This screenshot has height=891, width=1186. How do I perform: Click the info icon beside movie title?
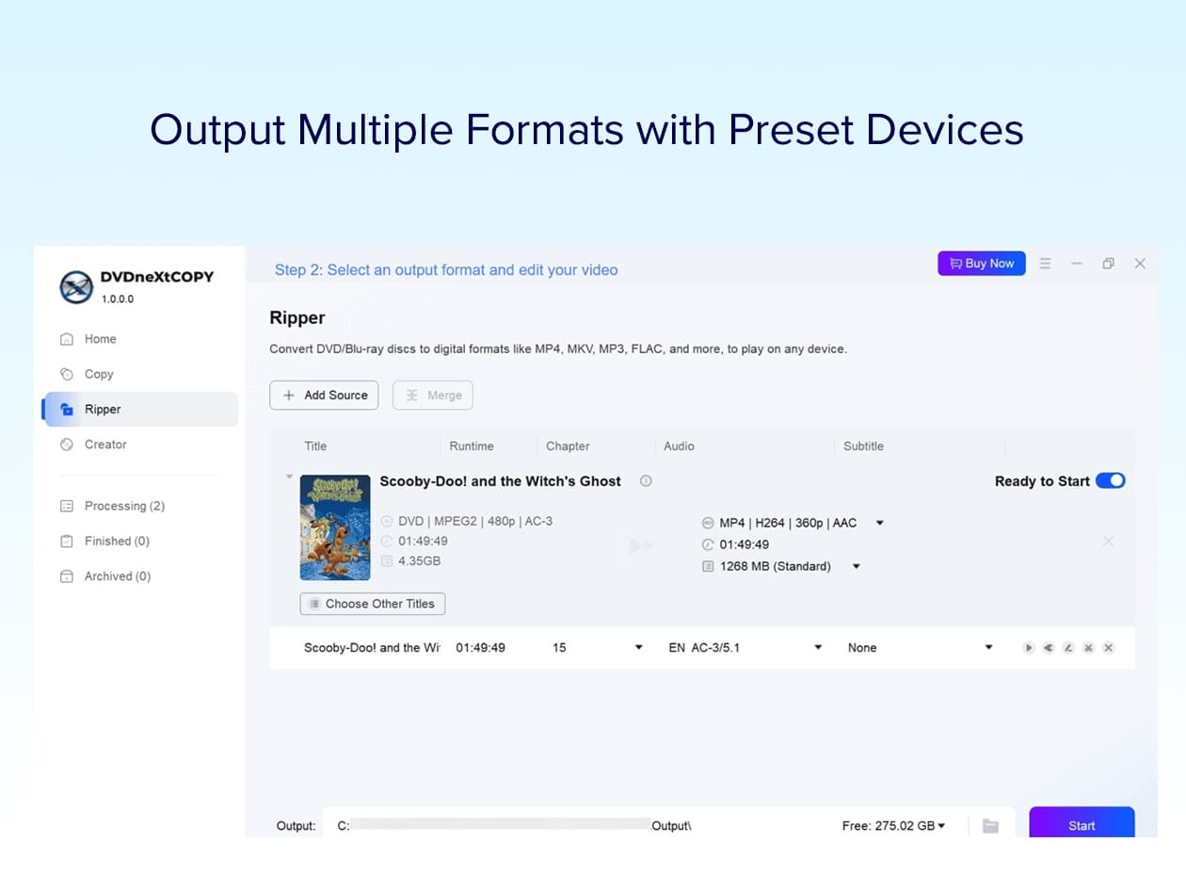coord(646,481)
